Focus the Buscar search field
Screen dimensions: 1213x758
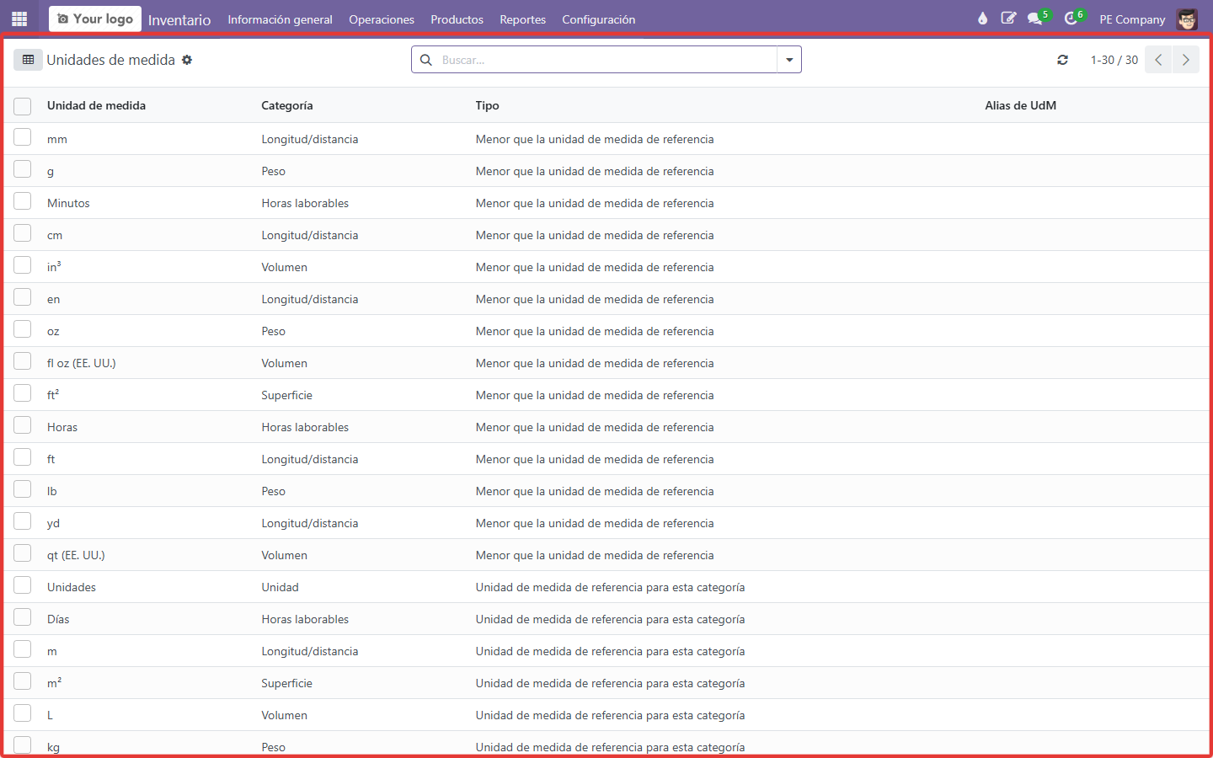coord(606,60)
